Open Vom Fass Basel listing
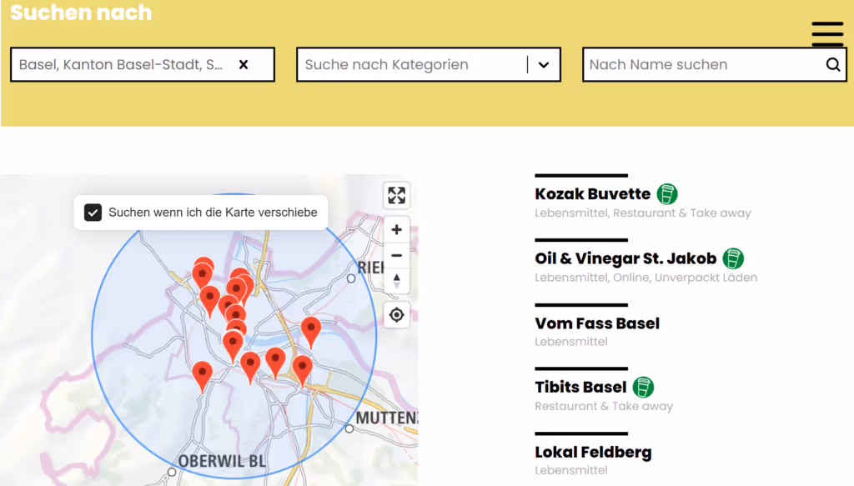Image resolution: width=854 pixels, height=486 pixels. click(x=597, y=323)
